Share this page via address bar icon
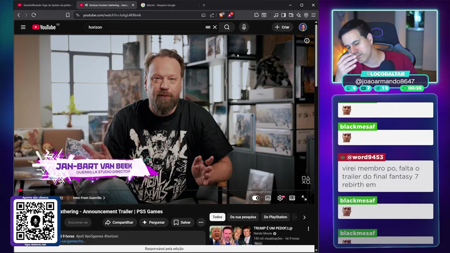Screen dimensions: 450x253 (x=212, y=15)
